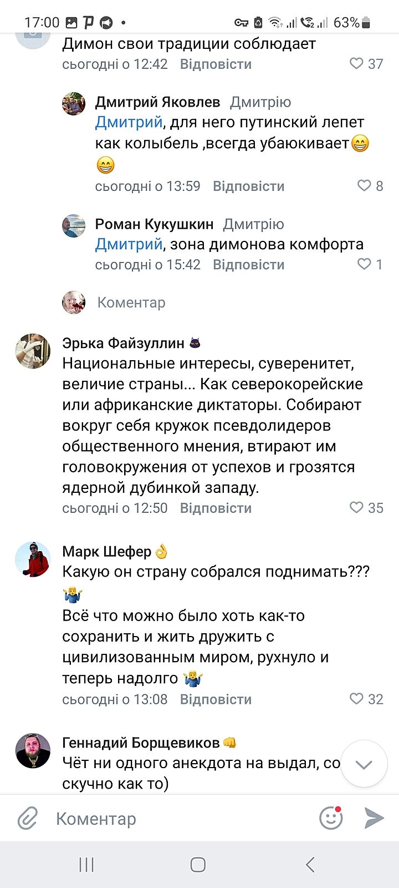Reply to Марк Шефер's comment
This screenshot has width=399, height=888.
click(x=216, y=699)
